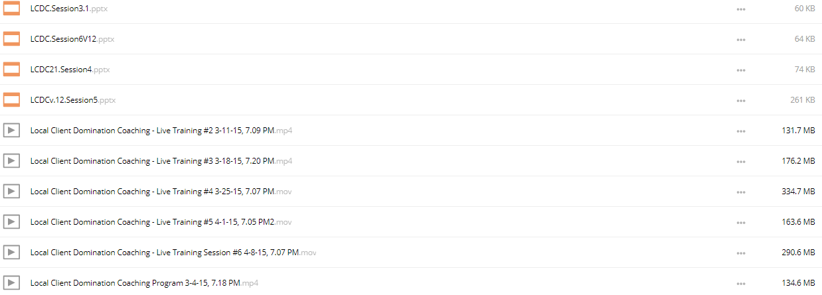Open Live Training #2 3-11-15 video
The width and height of the screenshot is (822, 295).
point(161,131)
